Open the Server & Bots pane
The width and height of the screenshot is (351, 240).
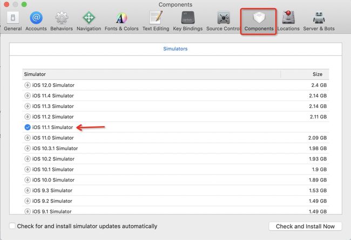tap(319, 22)
